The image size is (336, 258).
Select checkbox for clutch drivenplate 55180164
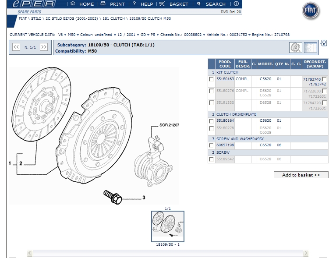tap(212, 121)
